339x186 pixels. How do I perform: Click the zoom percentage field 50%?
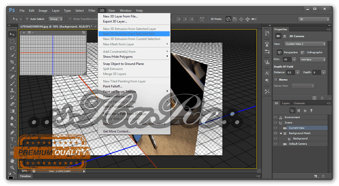(24, 171)
